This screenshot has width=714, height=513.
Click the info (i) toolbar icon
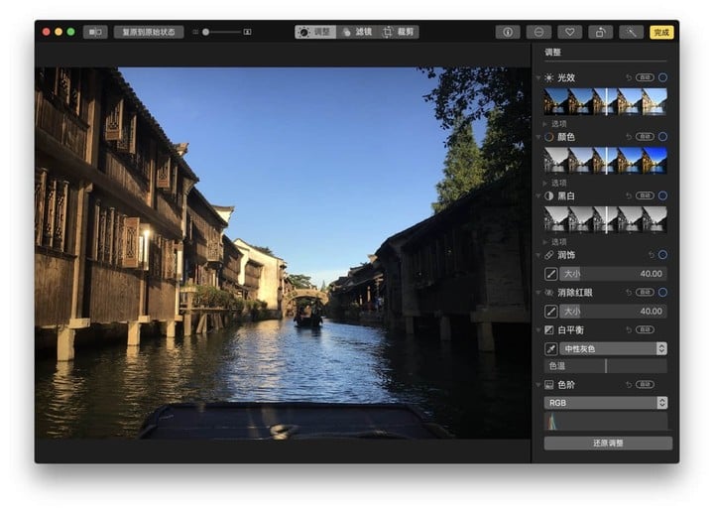click(x=508, y=32)
